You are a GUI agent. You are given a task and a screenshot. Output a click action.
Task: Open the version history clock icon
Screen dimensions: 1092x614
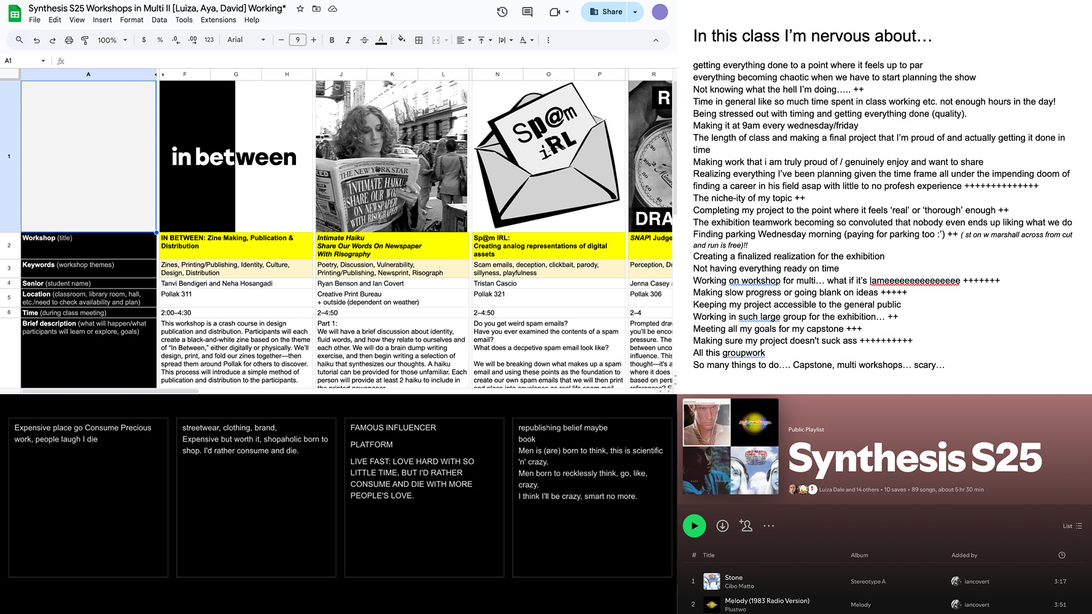502,12
